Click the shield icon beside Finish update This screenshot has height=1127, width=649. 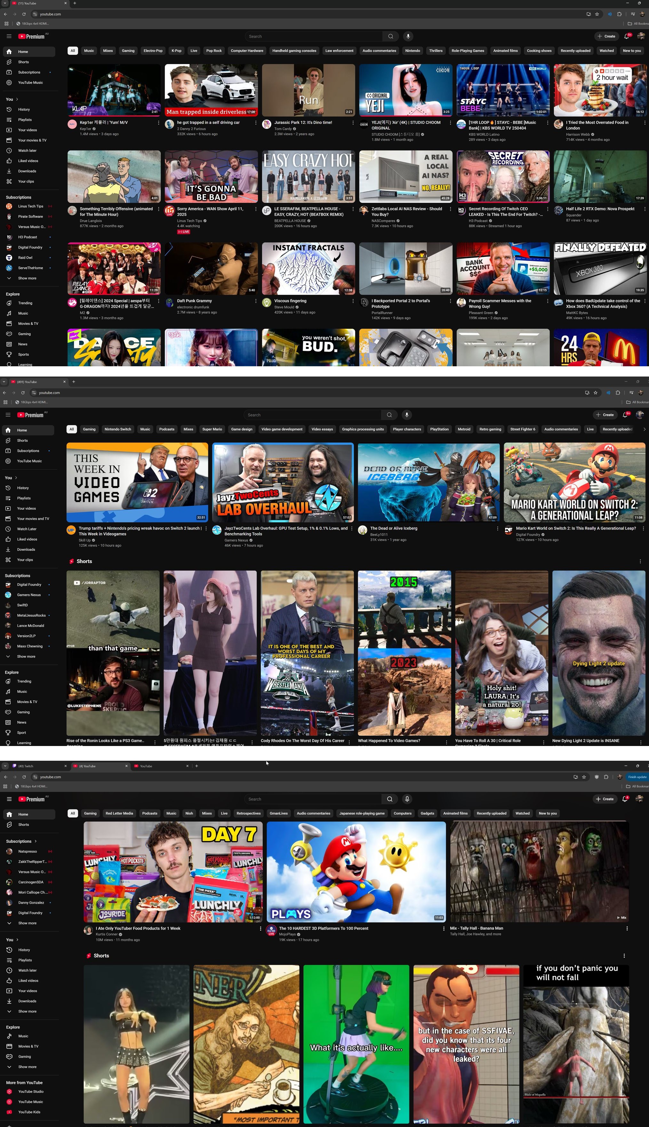(597, 777)
